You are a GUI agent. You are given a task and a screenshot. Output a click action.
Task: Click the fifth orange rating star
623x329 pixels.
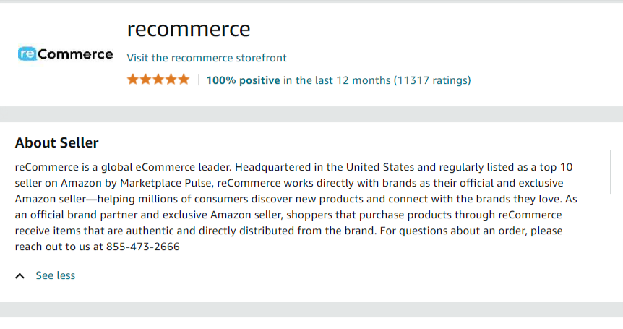[184, 80]
